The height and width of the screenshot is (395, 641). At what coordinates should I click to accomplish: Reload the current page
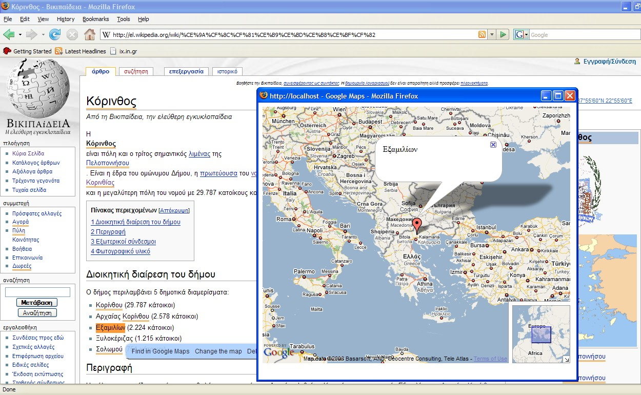[x=55, y=35]
